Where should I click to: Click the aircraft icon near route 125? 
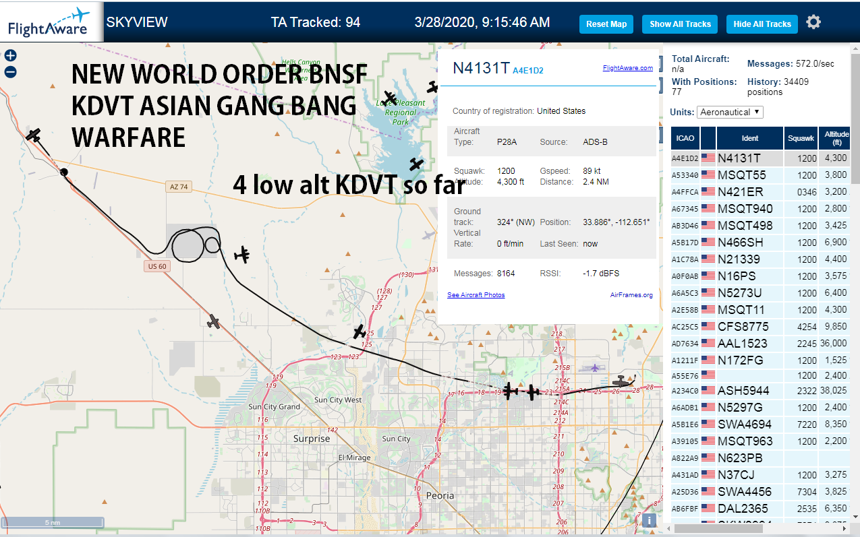pos(360,331)
